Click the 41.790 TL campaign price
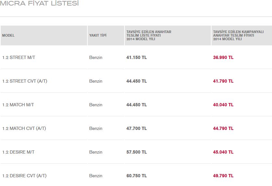 [223, 81]
